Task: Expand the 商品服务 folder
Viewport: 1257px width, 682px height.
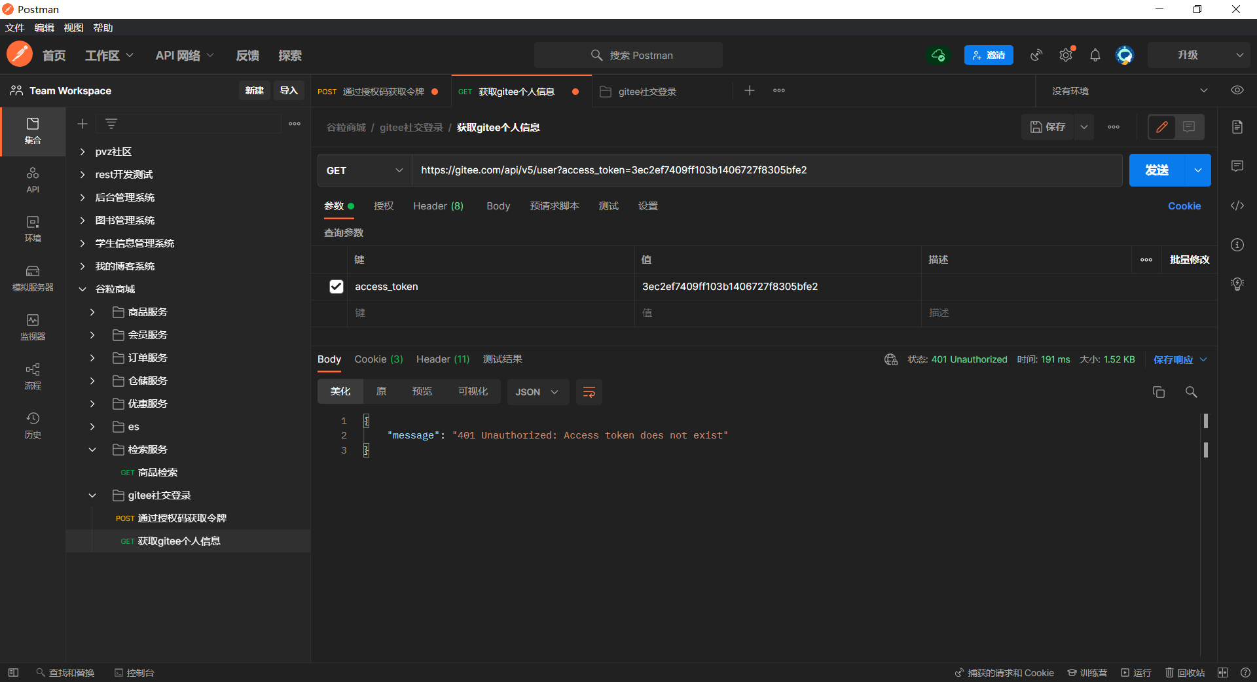Action: 92,312
